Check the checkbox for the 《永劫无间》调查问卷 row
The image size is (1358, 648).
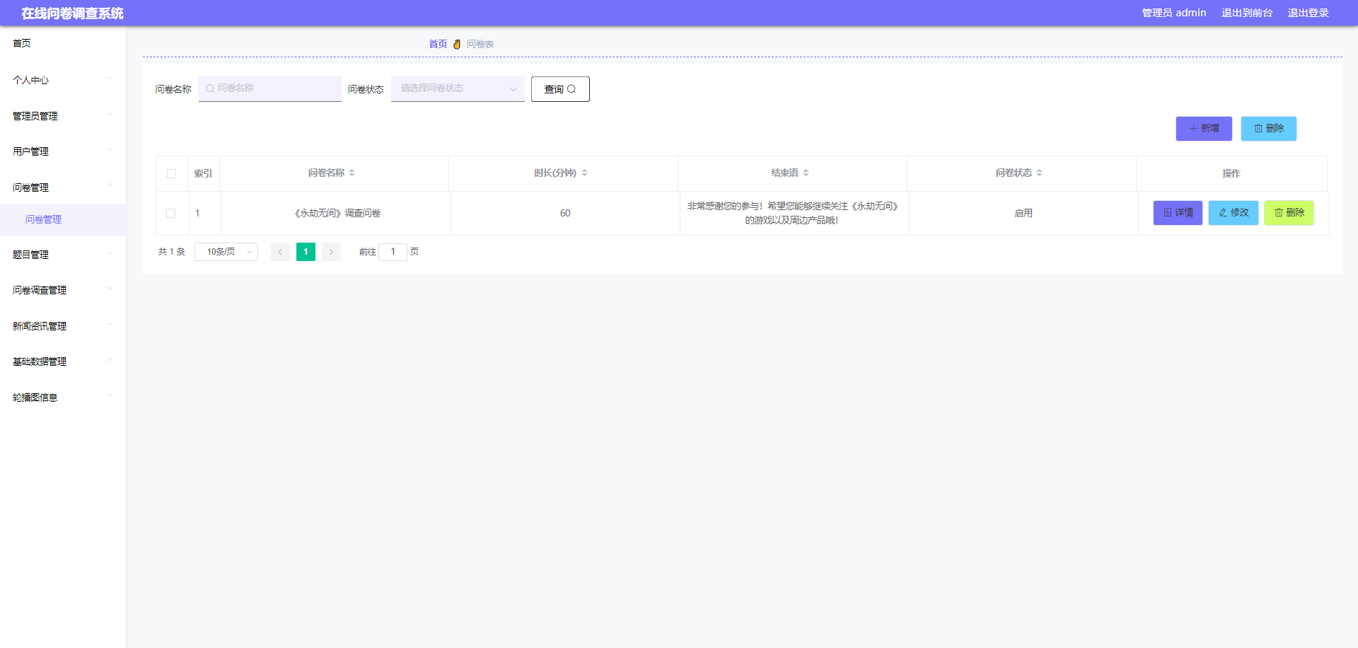[171, 213]
